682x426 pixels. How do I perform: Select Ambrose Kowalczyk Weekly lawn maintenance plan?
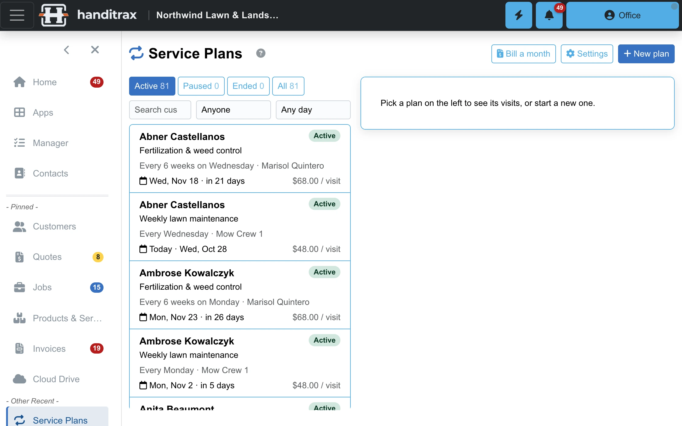point(240,363)
